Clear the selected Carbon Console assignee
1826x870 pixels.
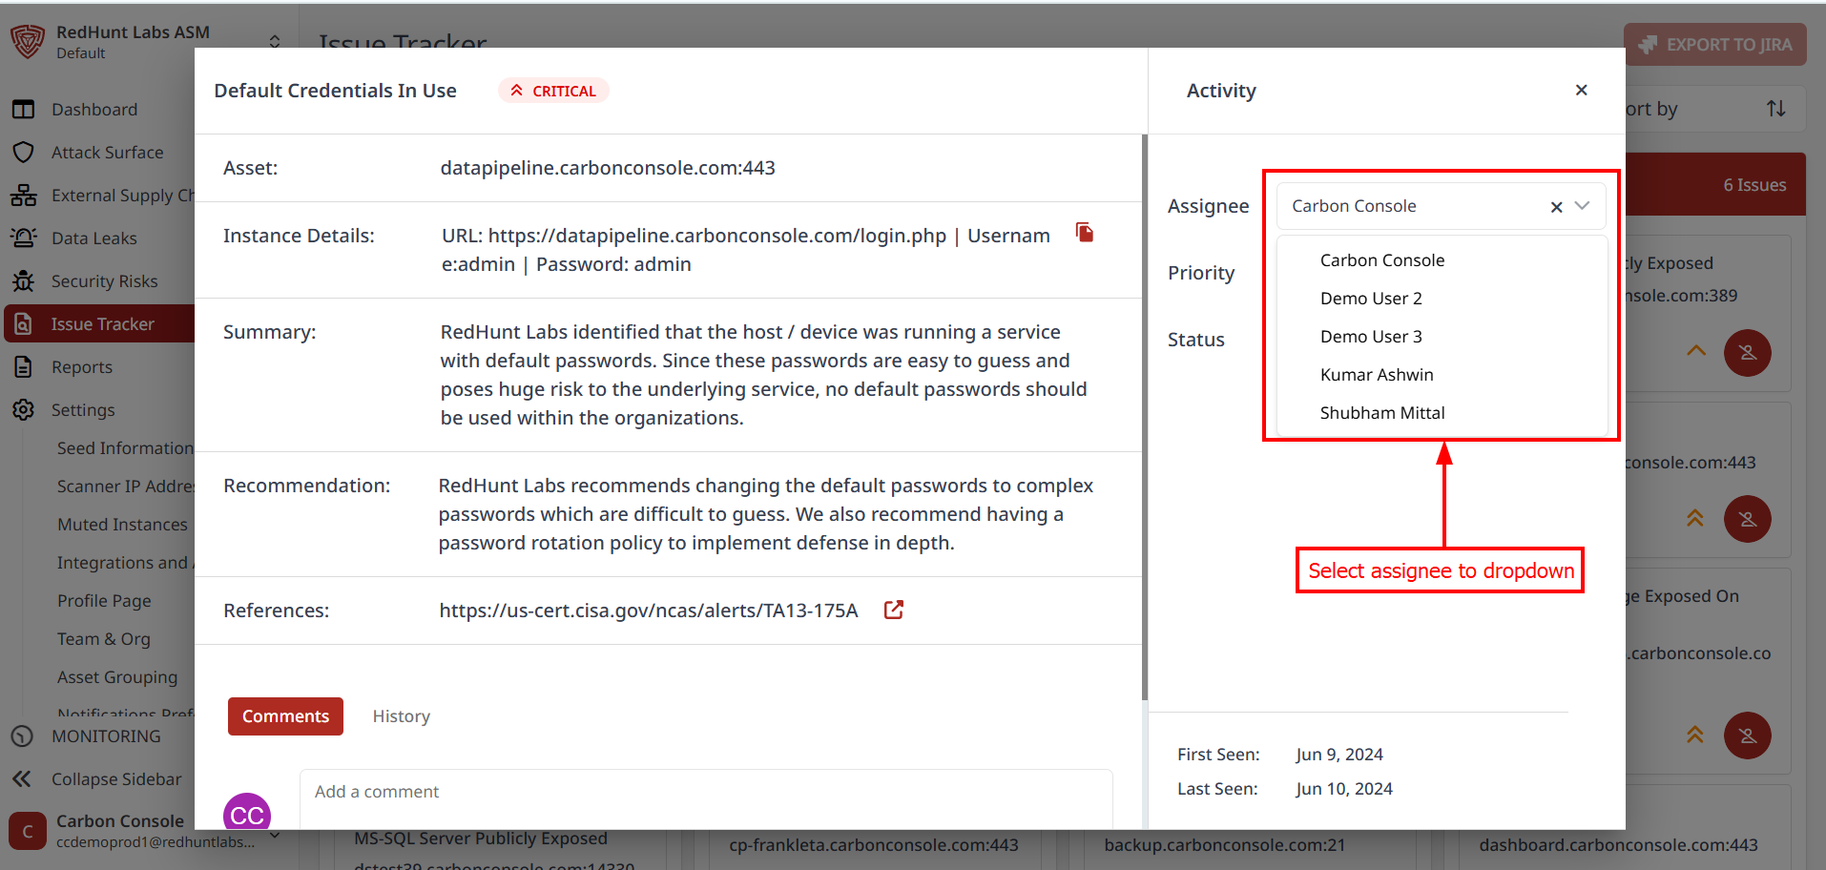pos(1556,207)
